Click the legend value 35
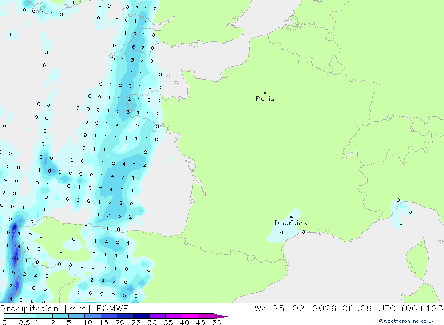 tap(168, 322)
